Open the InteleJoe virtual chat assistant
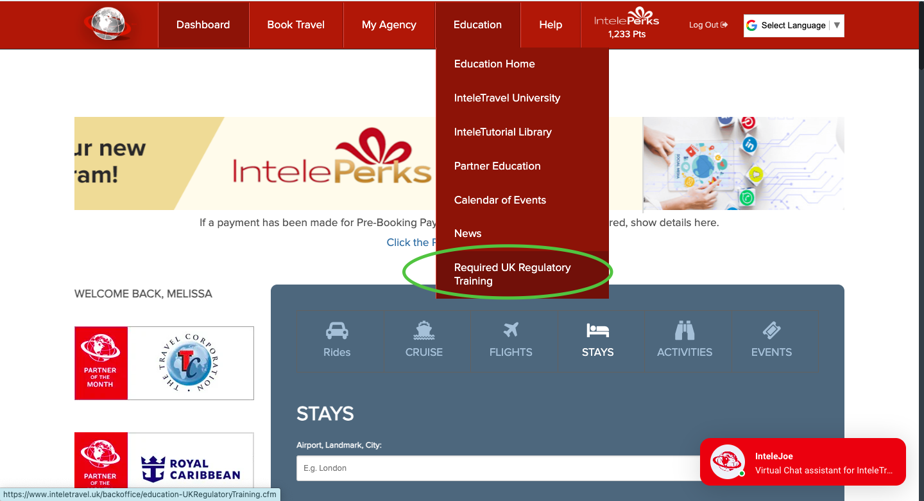 point(803,462)
